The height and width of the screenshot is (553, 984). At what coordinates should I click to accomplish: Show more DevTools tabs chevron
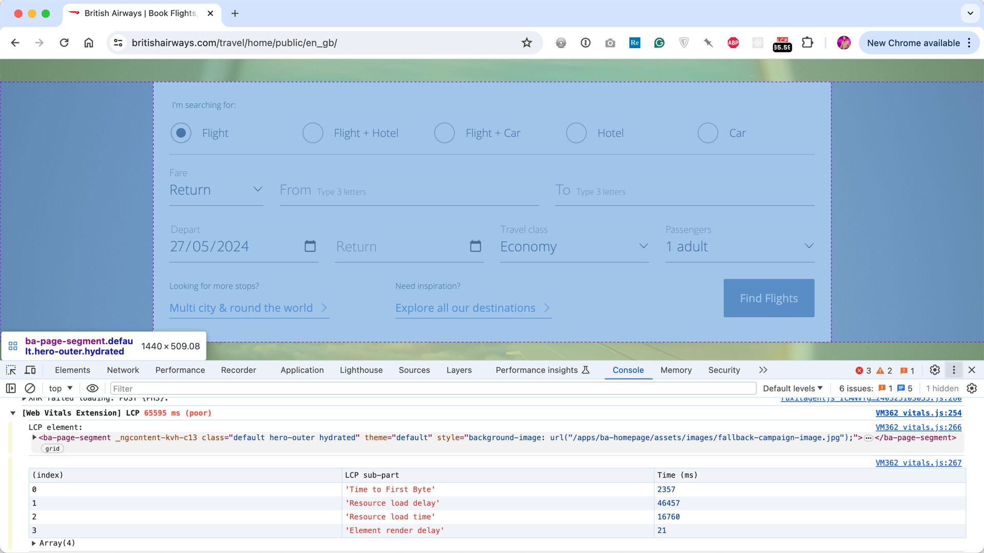(763, 370)
